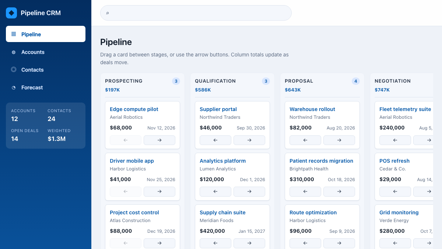This screenshot has width=442, height=249.
Task: Switch to the Forecast view
Action: pyautogui.click(x=46, y=87)
